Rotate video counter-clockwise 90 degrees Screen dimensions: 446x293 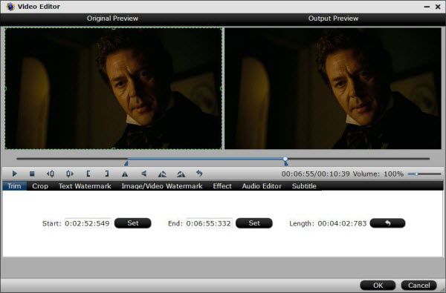tap(162, 174)
